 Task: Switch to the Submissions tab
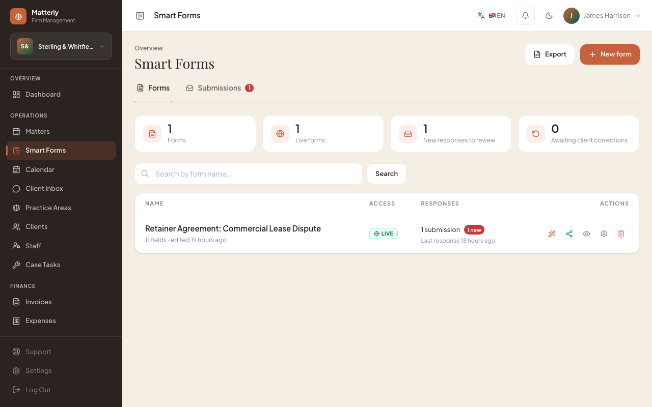[x=220, y=88]
